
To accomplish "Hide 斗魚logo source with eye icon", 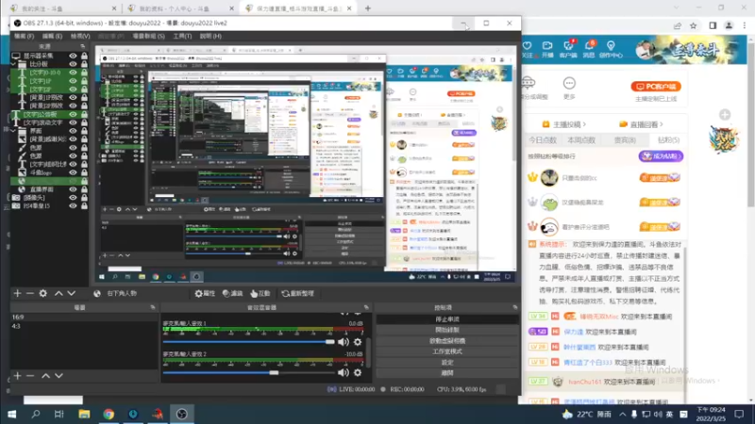I will (73, 172).
